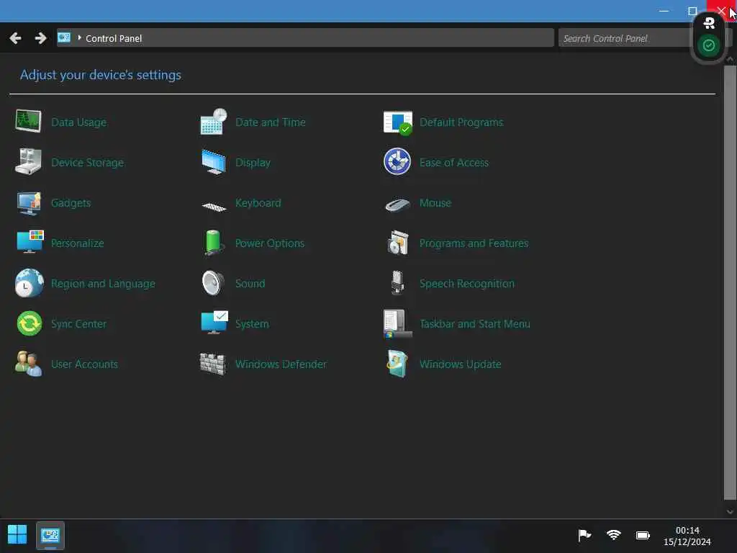Viewport: 737px width, 553px height.
Task: Open the Programs and Features link
Action: tap(474, 243)
